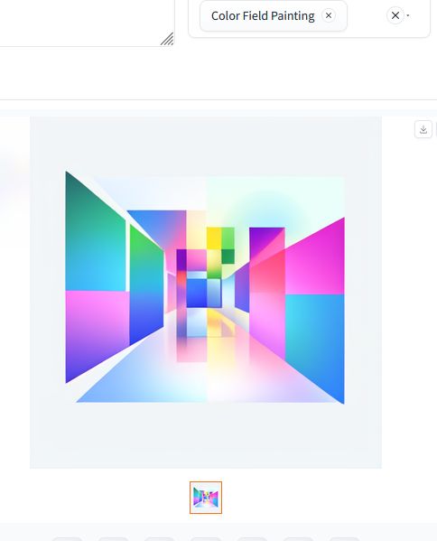Open the style selector dropdown arrow
The width and height of the screenshot is (437, 541).
point(408,15)
